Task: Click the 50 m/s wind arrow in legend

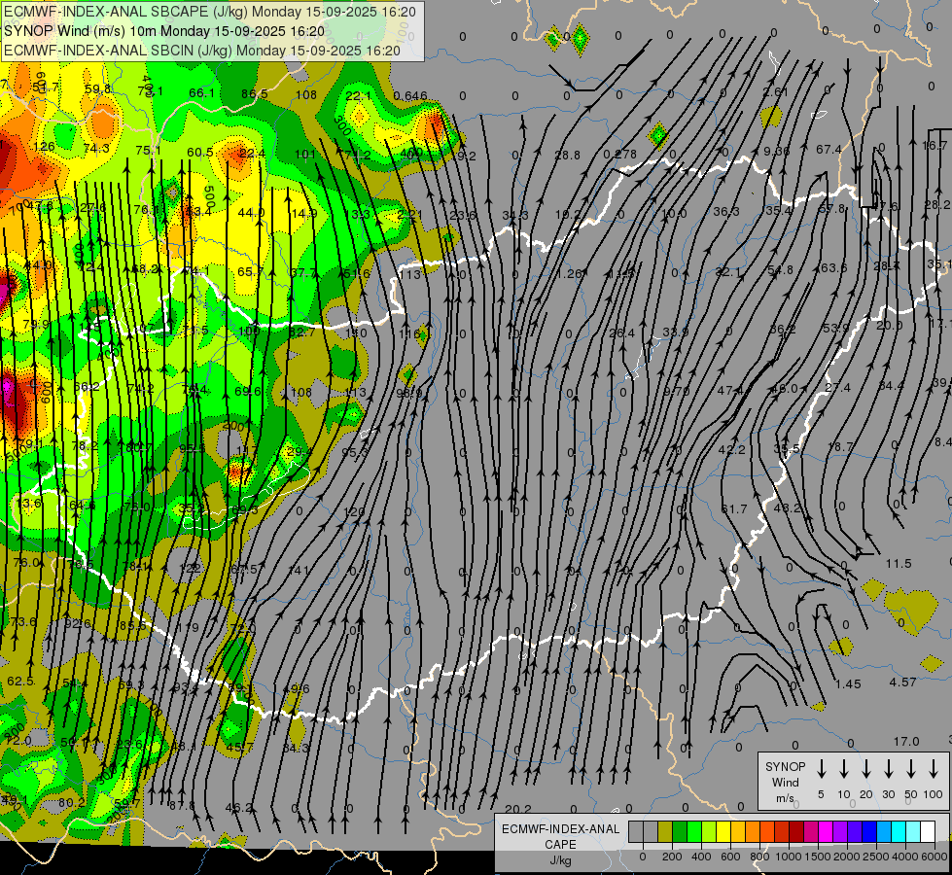Action: (911, 769)
